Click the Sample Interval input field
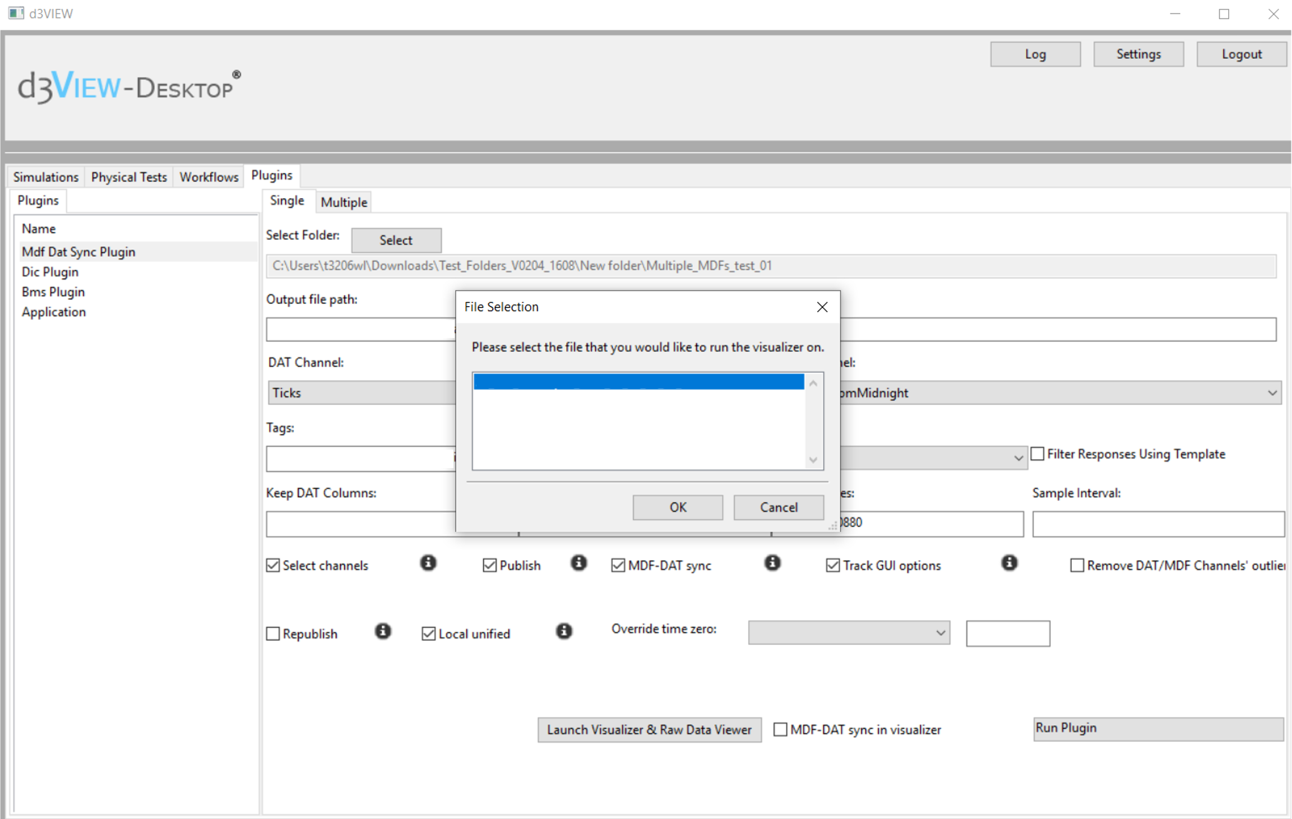 pos(1158,523)
